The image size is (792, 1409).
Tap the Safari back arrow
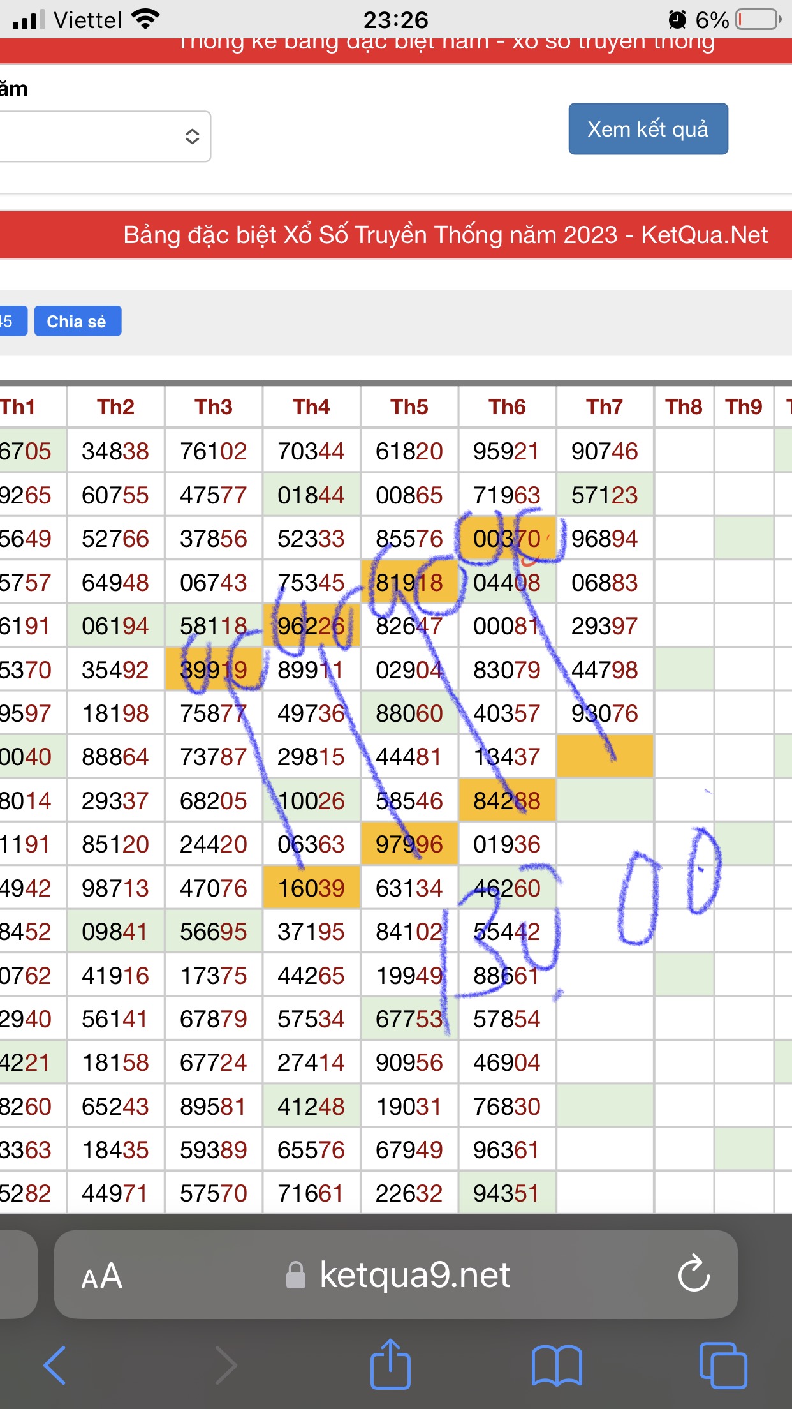point(55,1365)
